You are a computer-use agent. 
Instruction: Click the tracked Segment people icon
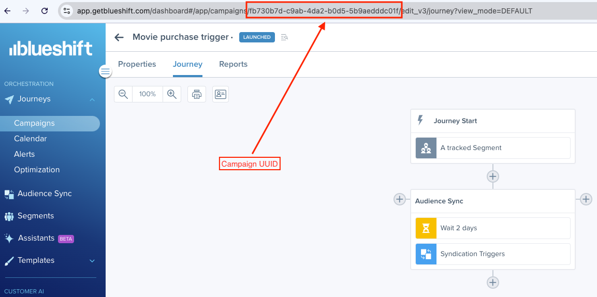pos(426,148)
